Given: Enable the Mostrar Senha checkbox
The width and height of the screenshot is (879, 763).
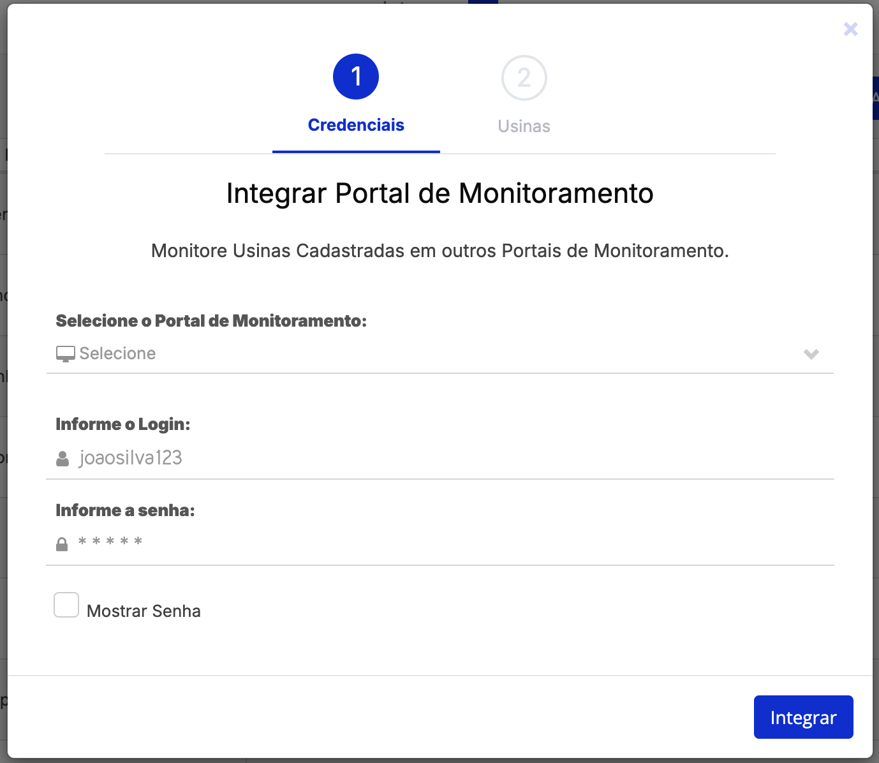Looking at the screenshot, I should [66, 605].
